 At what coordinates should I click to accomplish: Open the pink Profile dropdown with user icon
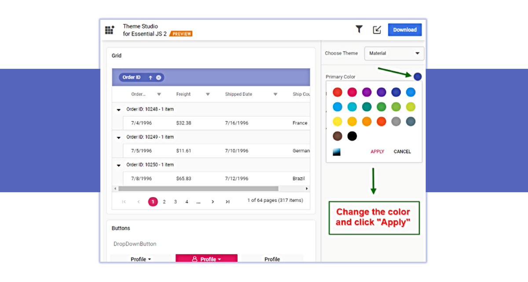206,259
